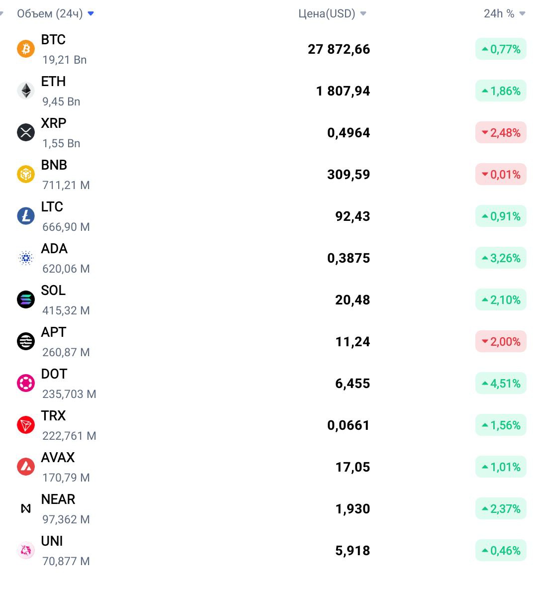Tap the TRON TRX icon

click(26, 425)
